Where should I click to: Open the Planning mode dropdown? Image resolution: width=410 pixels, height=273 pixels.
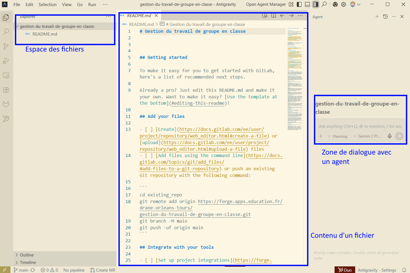point(338,136)
